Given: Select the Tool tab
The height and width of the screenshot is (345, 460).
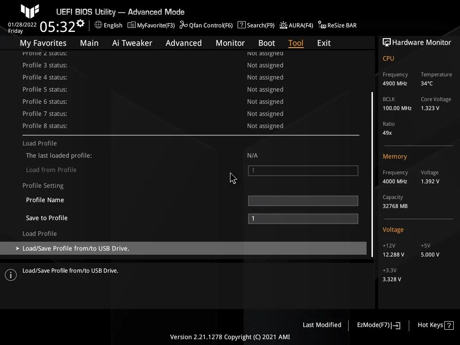Looking at the screenshot, I should coord(296,43).
